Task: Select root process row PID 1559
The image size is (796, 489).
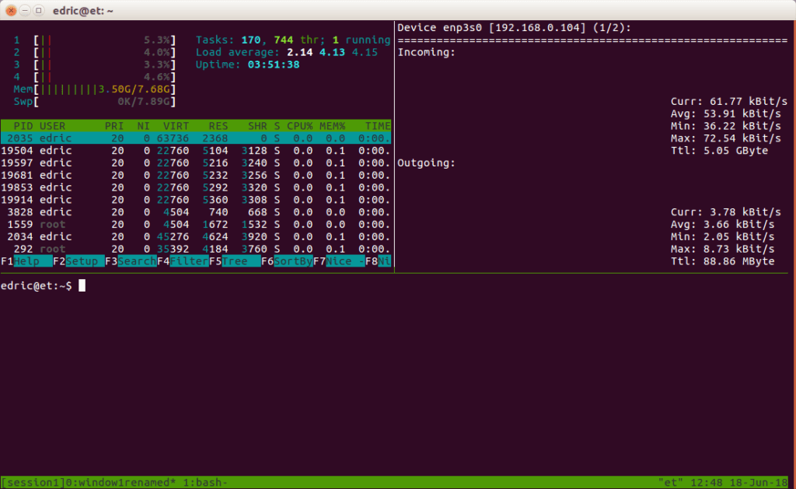Action: [196, 224]
